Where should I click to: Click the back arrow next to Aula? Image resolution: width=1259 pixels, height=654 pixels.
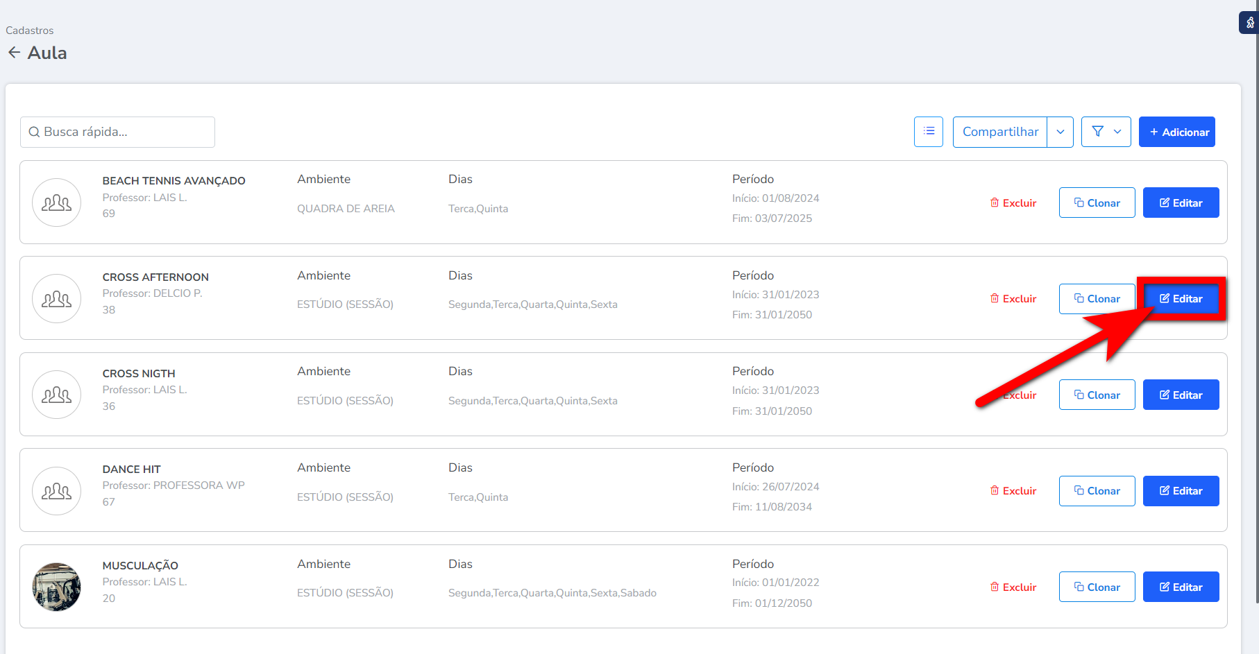point(14,53)
